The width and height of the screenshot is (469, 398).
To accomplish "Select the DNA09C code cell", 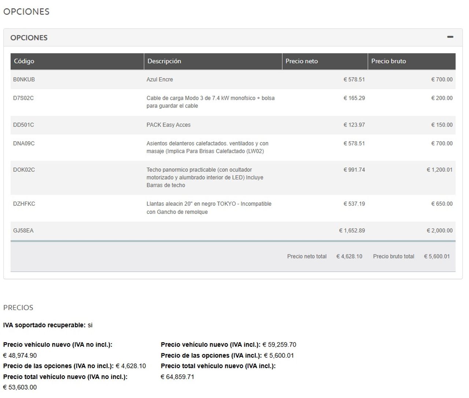I will click(24, 144).
